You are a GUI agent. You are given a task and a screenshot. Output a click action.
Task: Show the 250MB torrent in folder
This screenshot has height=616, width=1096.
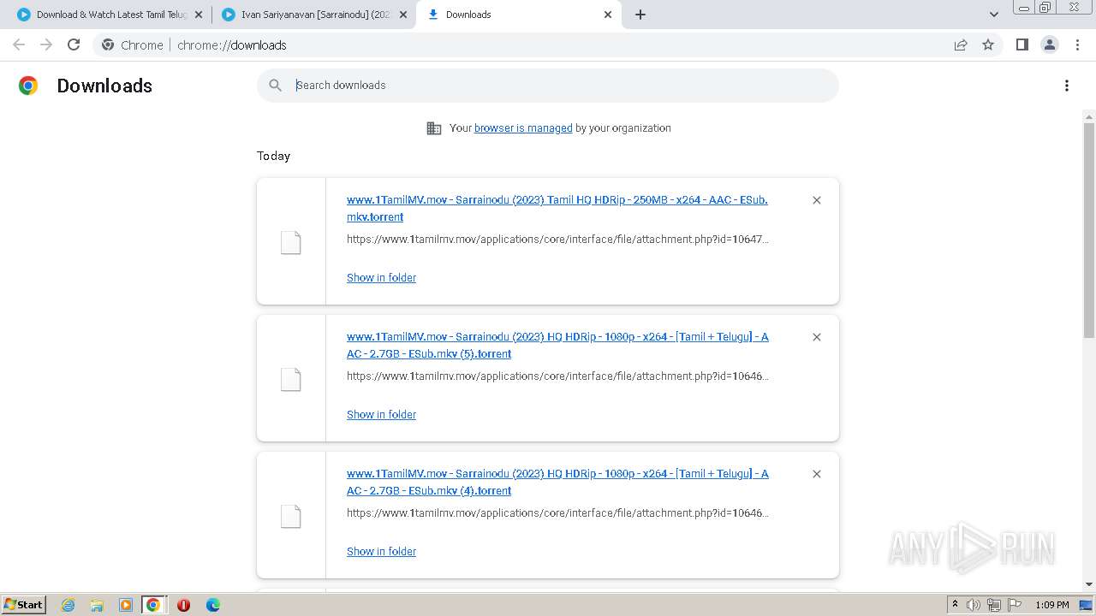tap(381, 277)
